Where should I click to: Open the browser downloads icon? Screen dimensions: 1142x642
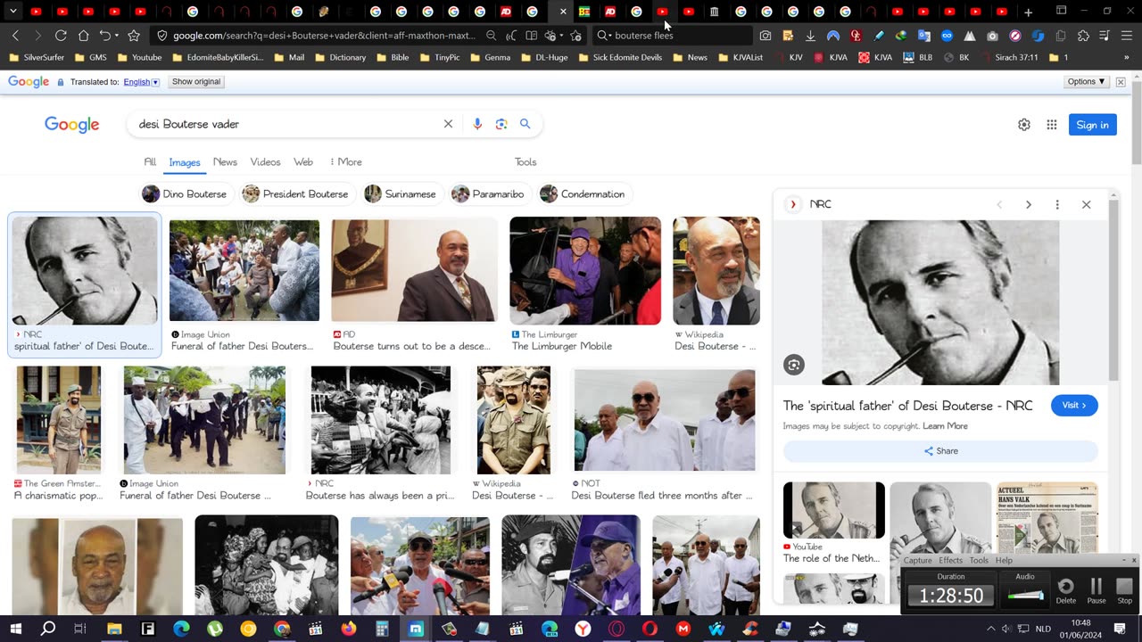tap(810, 36)
